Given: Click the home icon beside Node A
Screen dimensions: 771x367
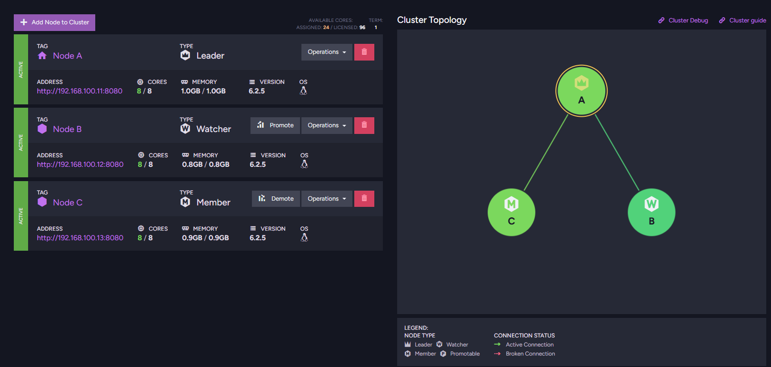Looking at the screenshot, I should pos(42,56).
